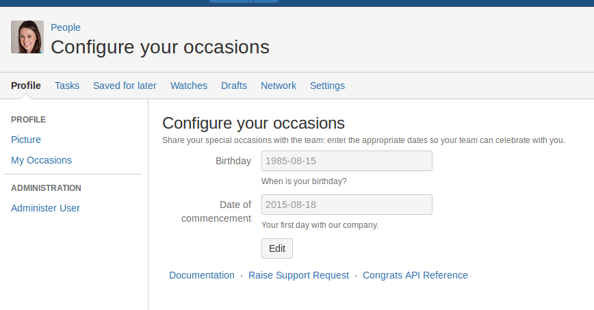The width and height of the screenshot is (594, 310).
Task: Click the Date of commencement field
Action: point(346,205)
